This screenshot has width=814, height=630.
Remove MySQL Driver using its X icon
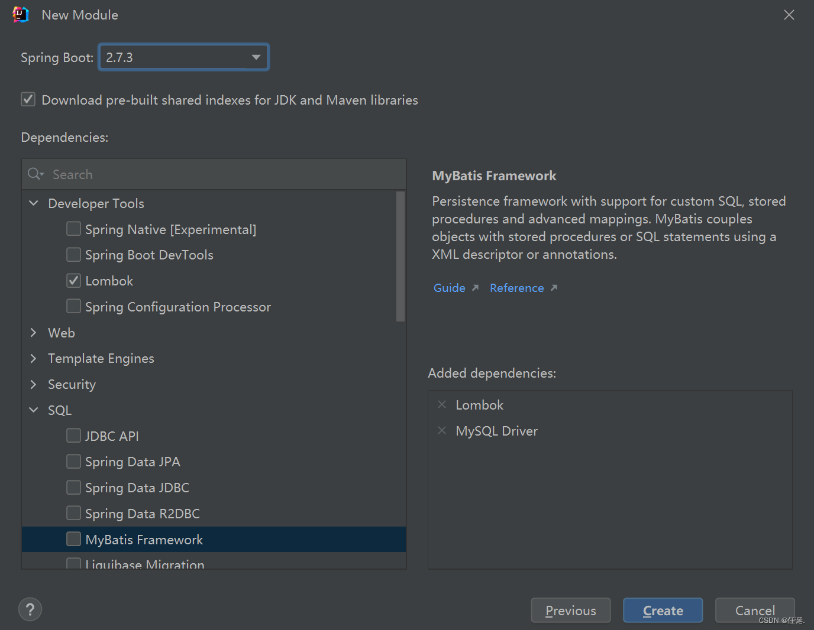pos(442,431)
